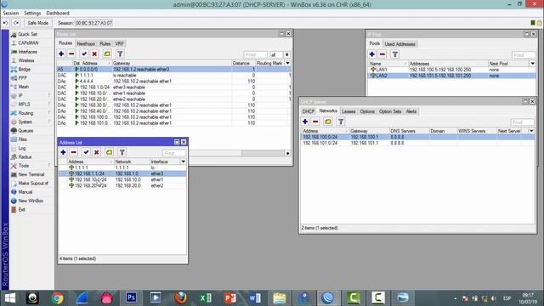The width and height of the screenshot is (544, 306).
Task: Open Files in sidebar
Action: click(x=23, y=139)
